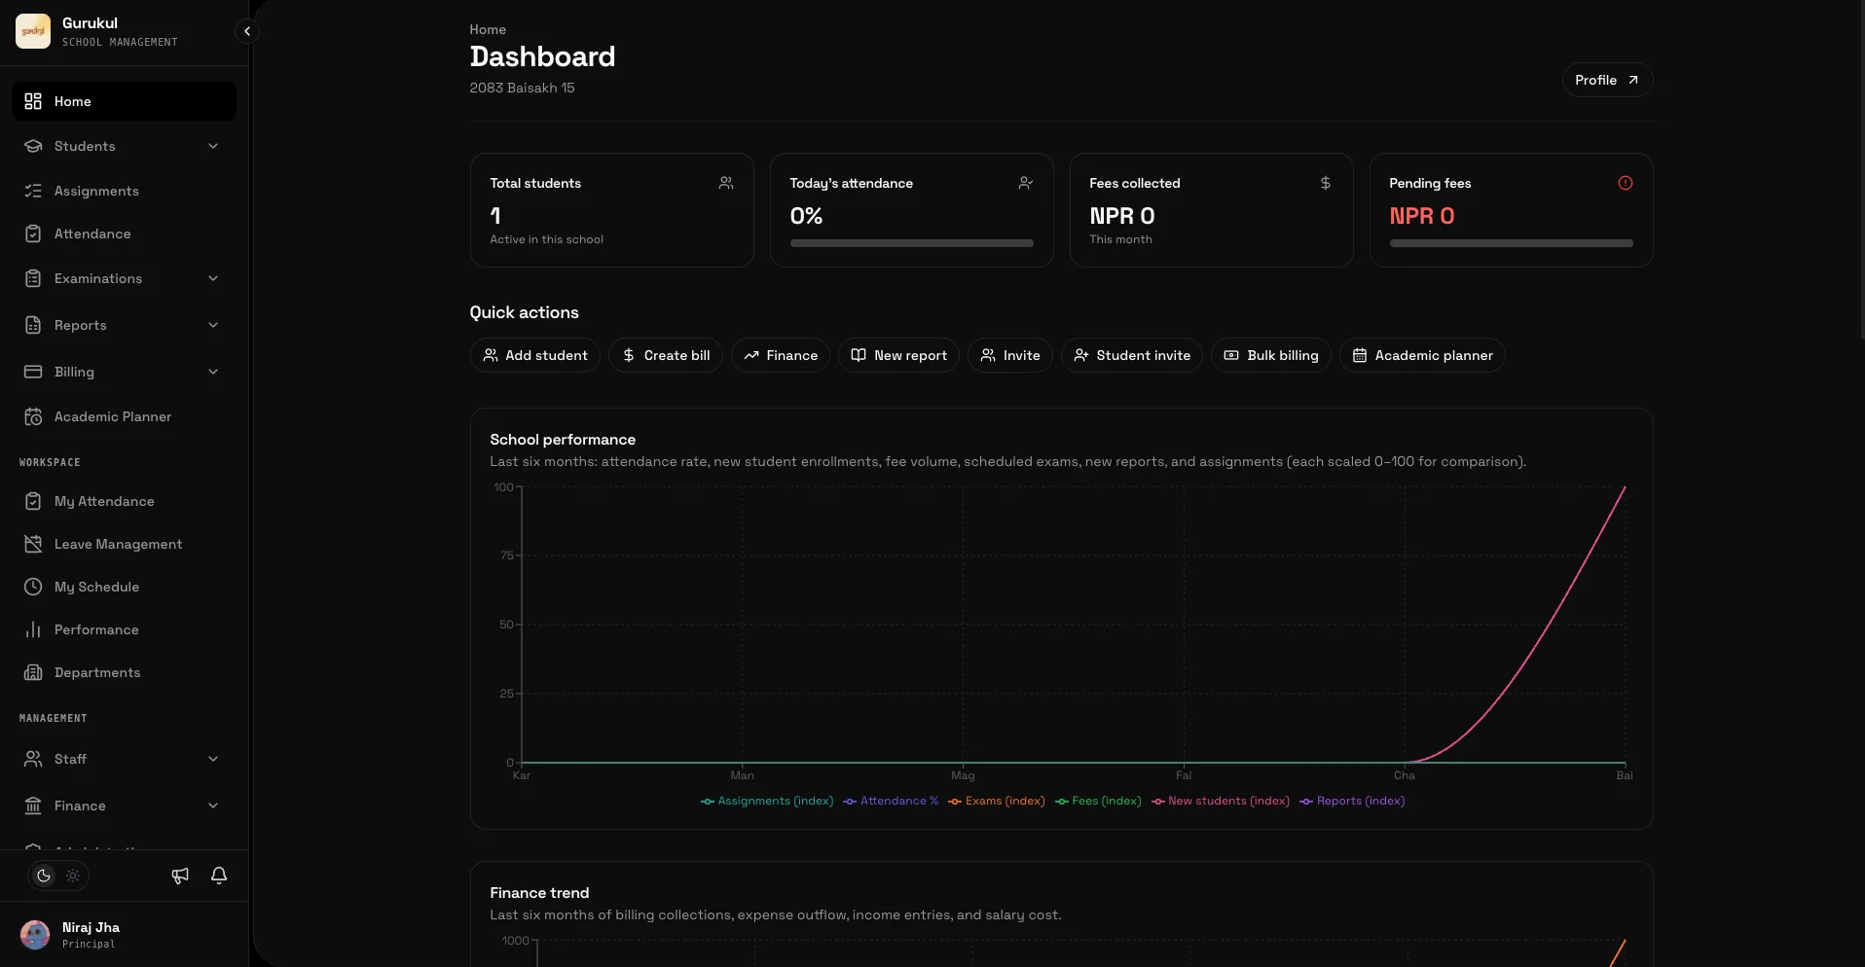Image resolution: width=1865 pixels, height=967 pixels.
Task: Open Leave Management in the sidebar
Action: pos(124,544)
